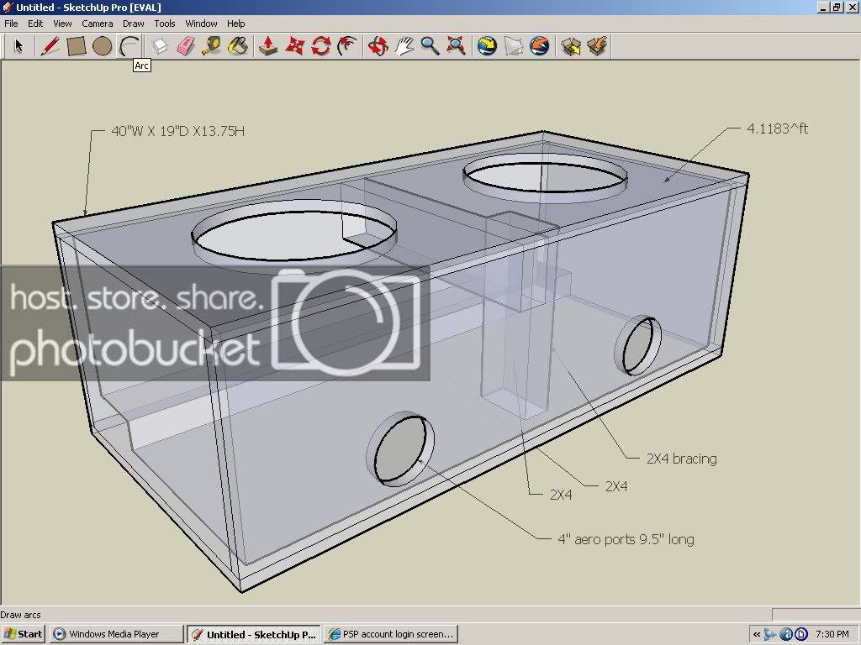Click Untitled - SketchUp taskbar button
This screenshot has width=861, height=645.
pos(254,634)
